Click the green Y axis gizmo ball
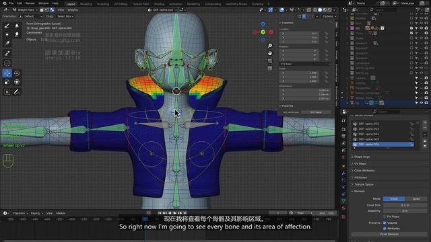 click(263, 32)
